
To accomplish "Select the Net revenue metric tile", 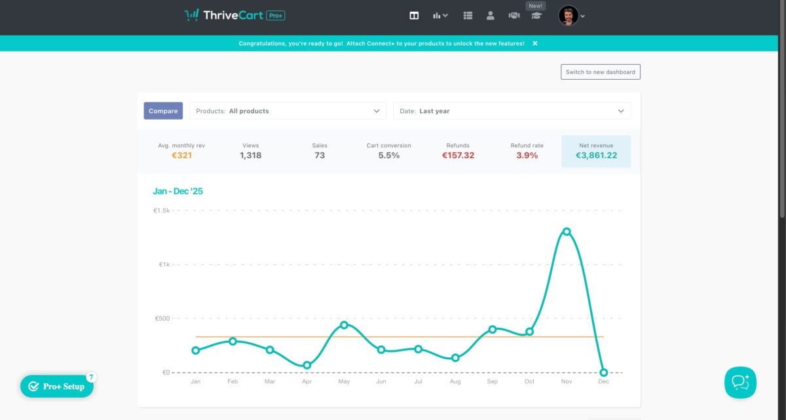I will 596,151.
